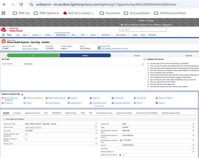Click the completed green stage checkmark in the path
Screen dimensions: 199x158
(x=33, y=56)
